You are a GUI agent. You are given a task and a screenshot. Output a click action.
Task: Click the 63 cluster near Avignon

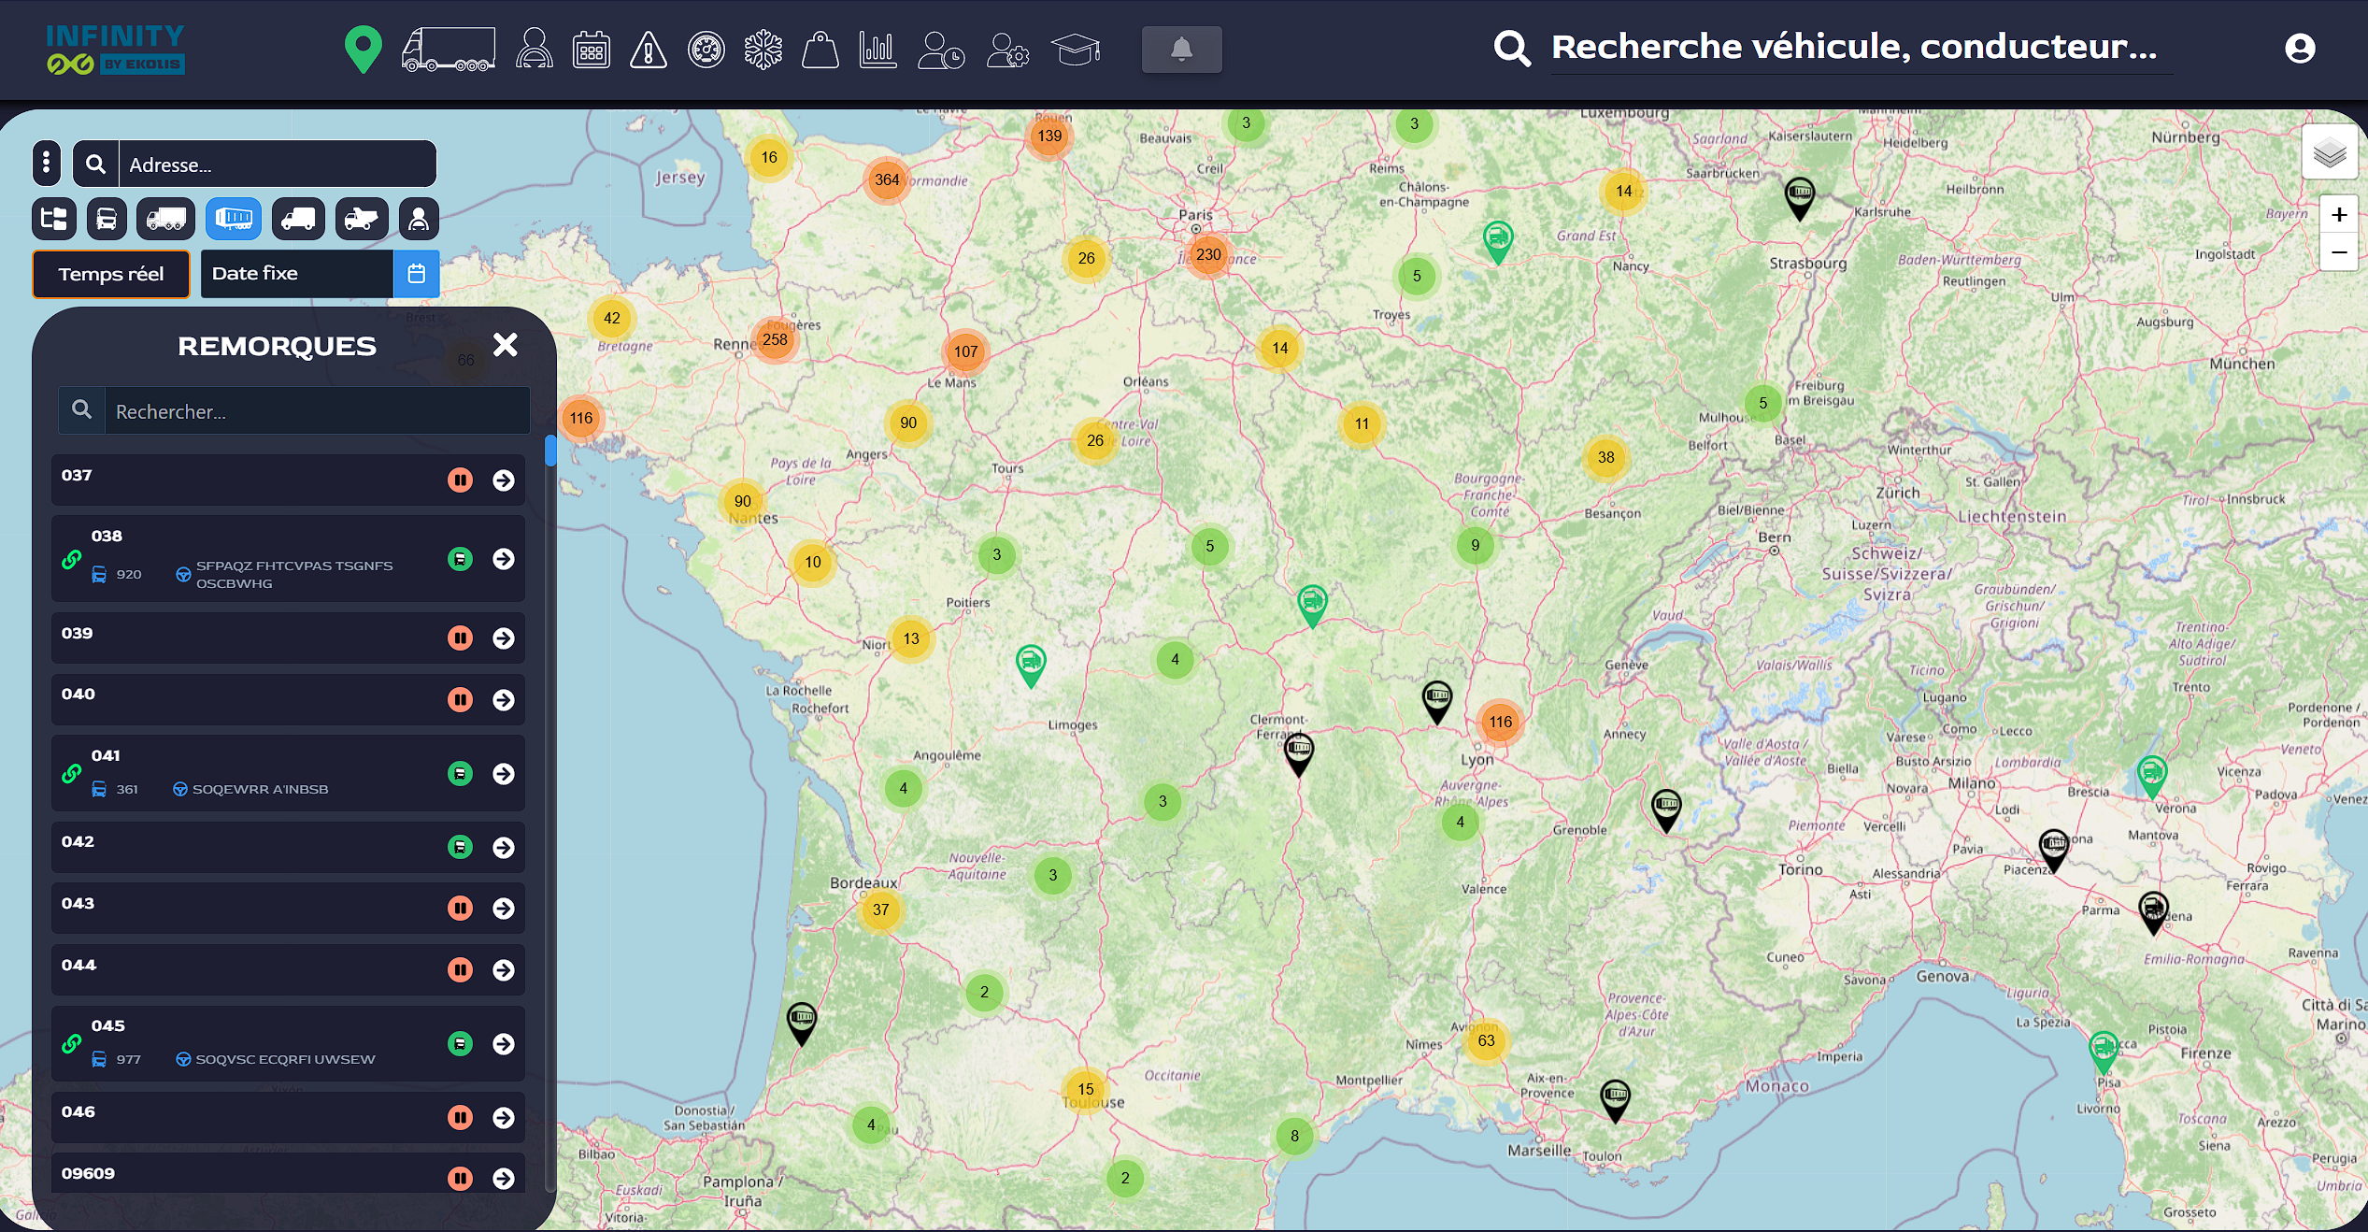[1486, 1040]
